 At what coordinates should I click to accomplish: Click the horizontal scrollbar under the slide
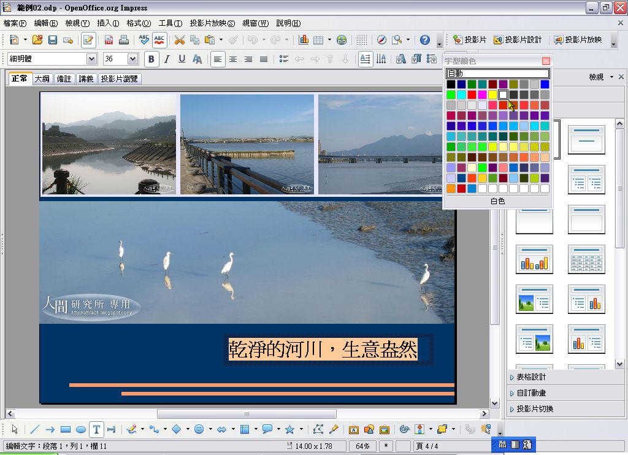[x=247, y=414]
